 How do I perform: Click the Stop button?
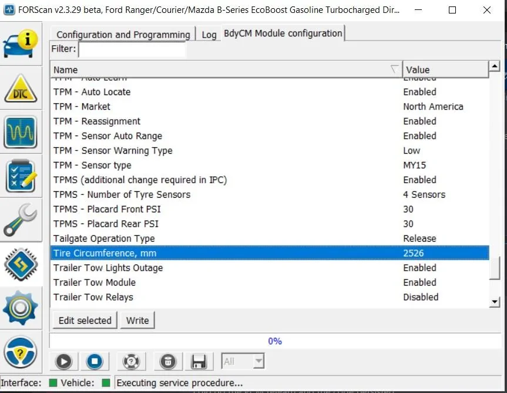(95, 361)
